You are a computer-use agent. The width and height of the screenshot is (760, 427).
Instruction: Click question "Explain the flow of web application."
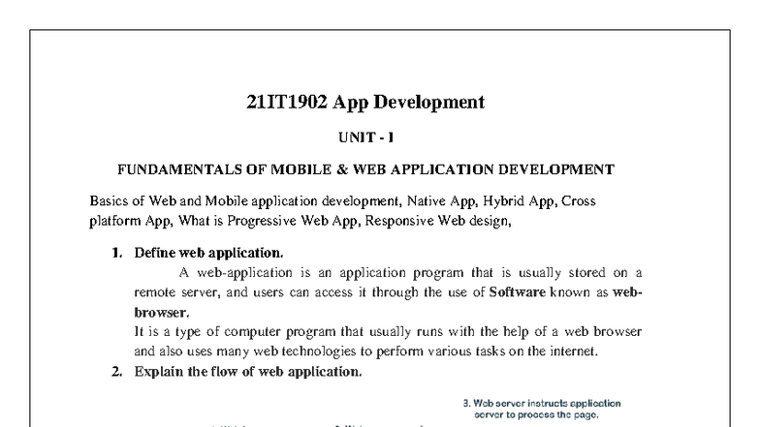[x=248, y=372]
